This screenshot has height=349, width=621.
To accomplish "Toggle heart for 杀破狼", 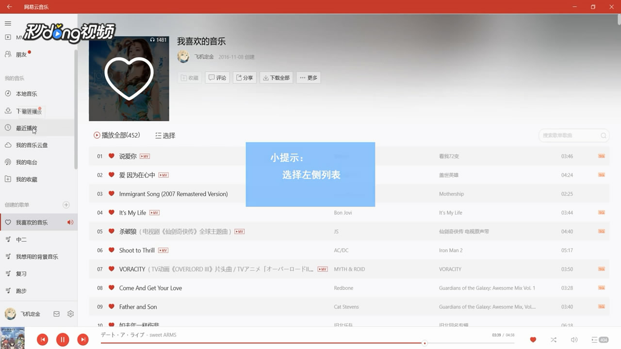I will click(111, 231).
